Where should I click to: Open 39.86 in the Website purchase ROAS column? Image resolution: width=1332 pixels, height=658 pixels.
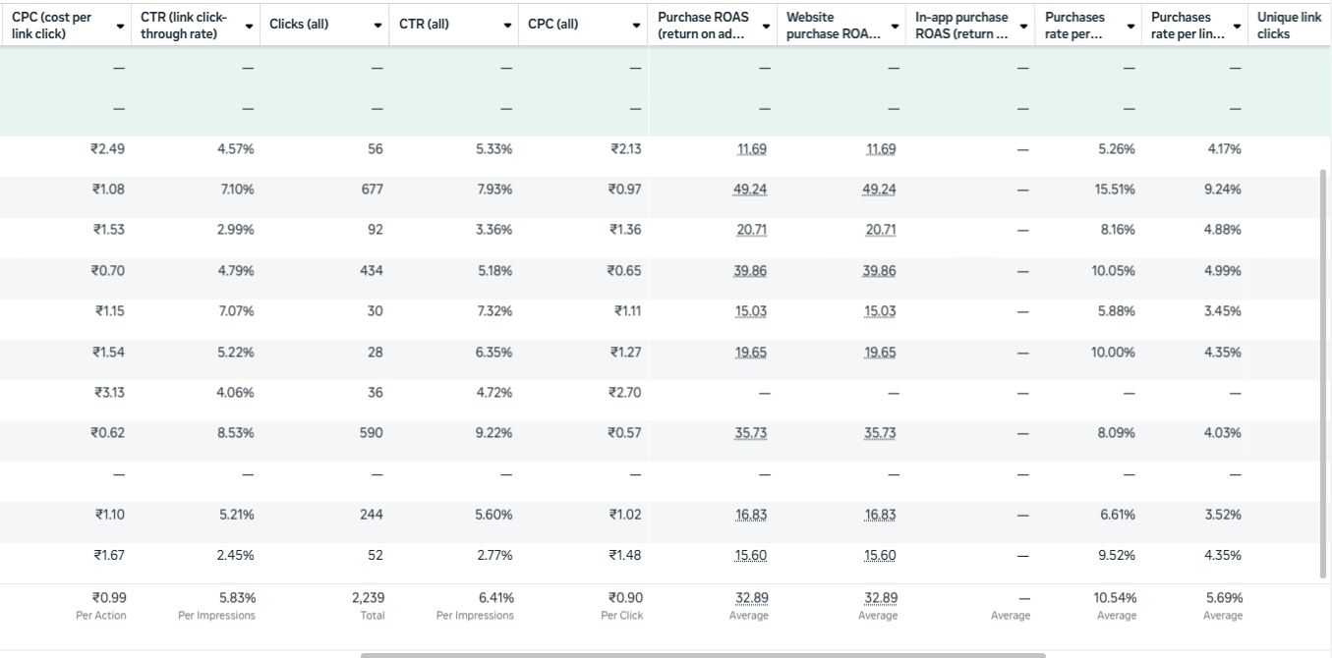(x=880, y=271)
